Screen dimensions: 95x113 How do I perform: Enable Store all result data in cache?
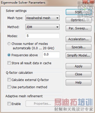click(9, 63)
